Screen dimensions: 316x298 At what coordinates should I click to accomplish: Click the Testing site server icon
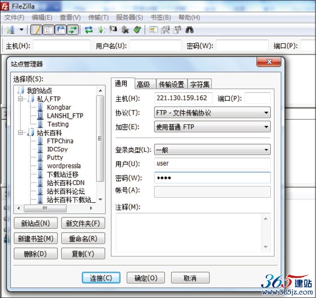coord(40,124)
